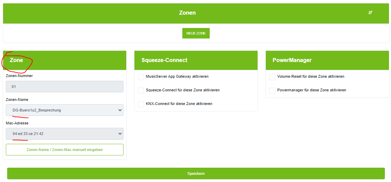
Task: Click the Mac-Adresse label text
Action: click(17, 123)
